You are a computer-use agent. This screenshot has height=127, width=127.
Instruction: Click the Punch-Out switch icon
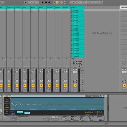(x=90, y=3)
